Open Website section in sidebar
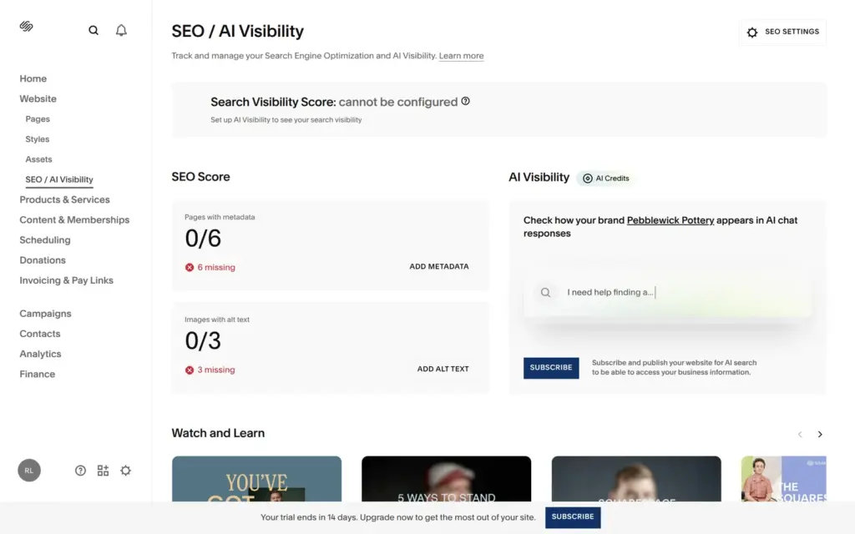Image resolution: width=855 pixels, height=534 pixels. click(38, 98)
